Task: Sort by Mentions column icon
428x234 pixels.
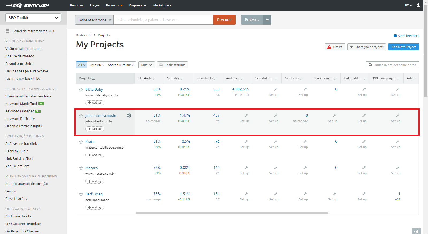Action: pos(301,78)
